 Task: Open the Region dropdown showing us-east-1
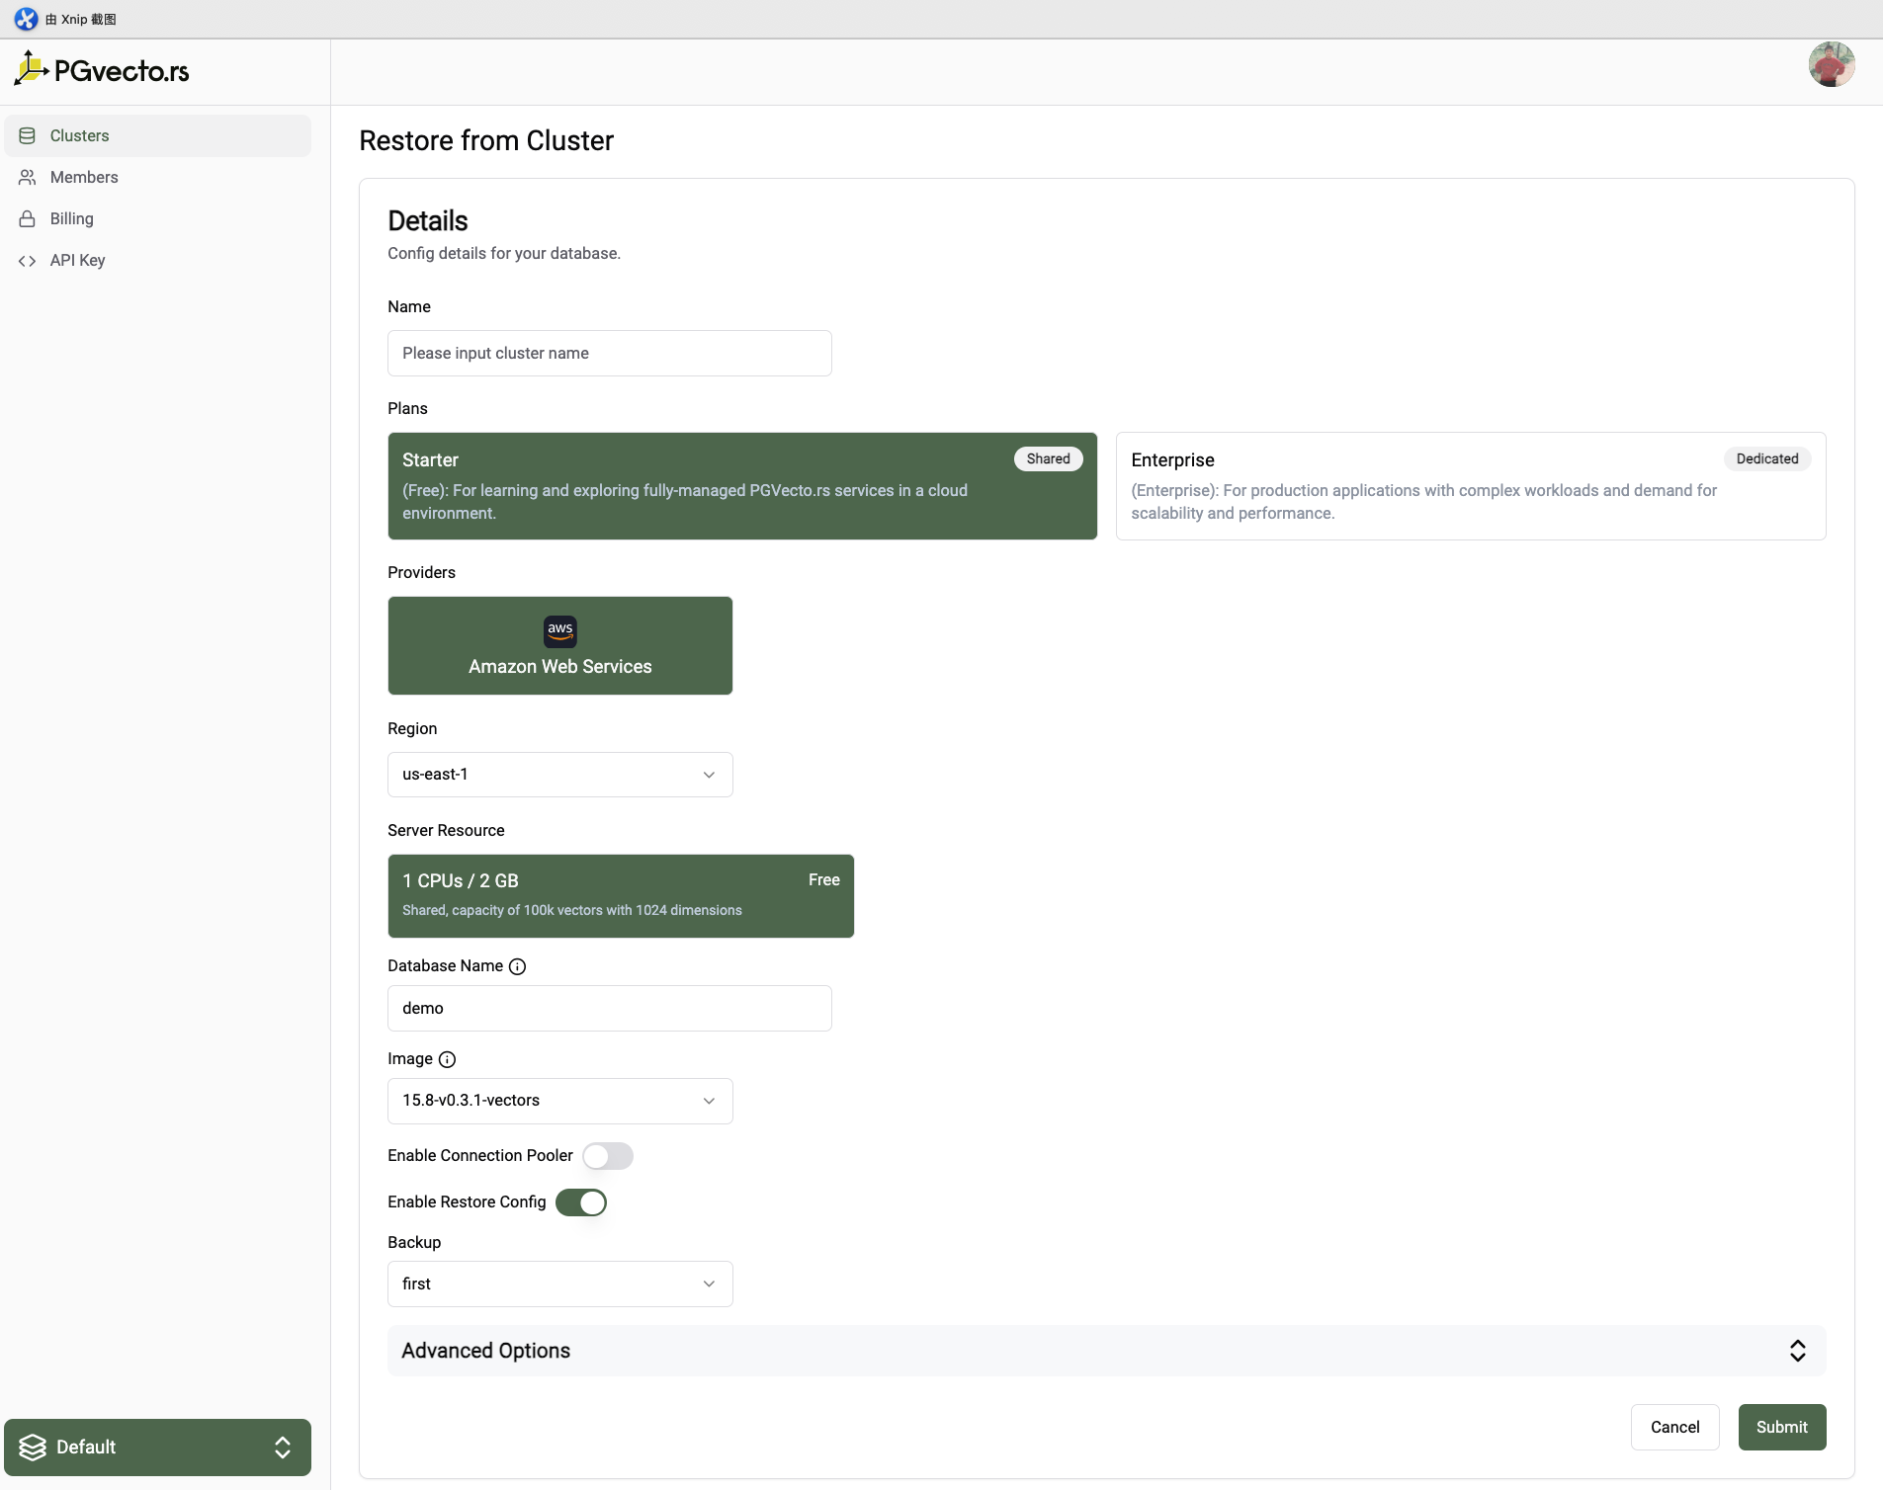coord(559,775)
